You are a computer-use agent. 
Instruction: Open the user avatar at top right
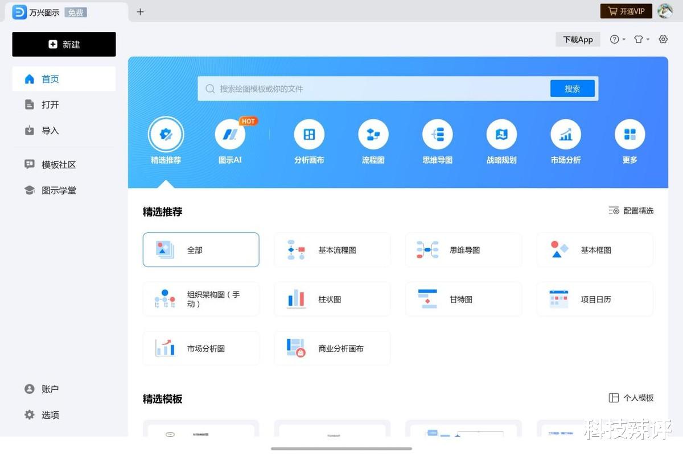(665, 11)
